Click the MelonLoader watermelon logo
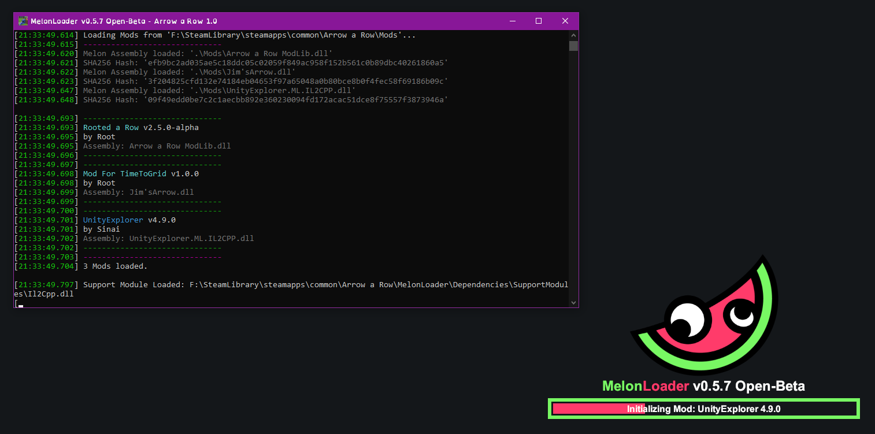This screenshot has width=875, height=434. click(704, 315)
